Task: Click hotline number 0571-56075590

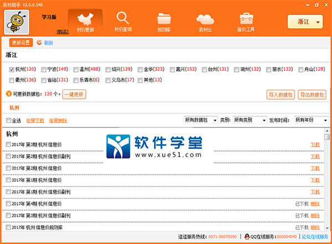Action: [222, 237]
